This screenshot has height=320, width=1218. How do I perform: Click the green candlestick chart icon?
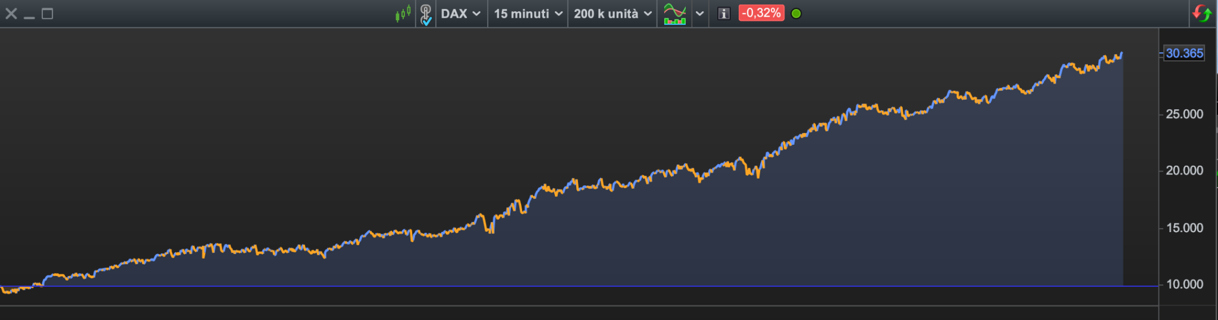tap(403, 13)
